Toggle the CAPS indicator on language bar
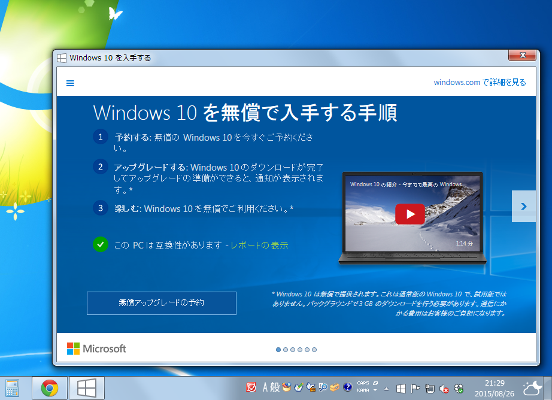Image resolution: width=552 pixels, height=400 pixels. coord(363,383)
